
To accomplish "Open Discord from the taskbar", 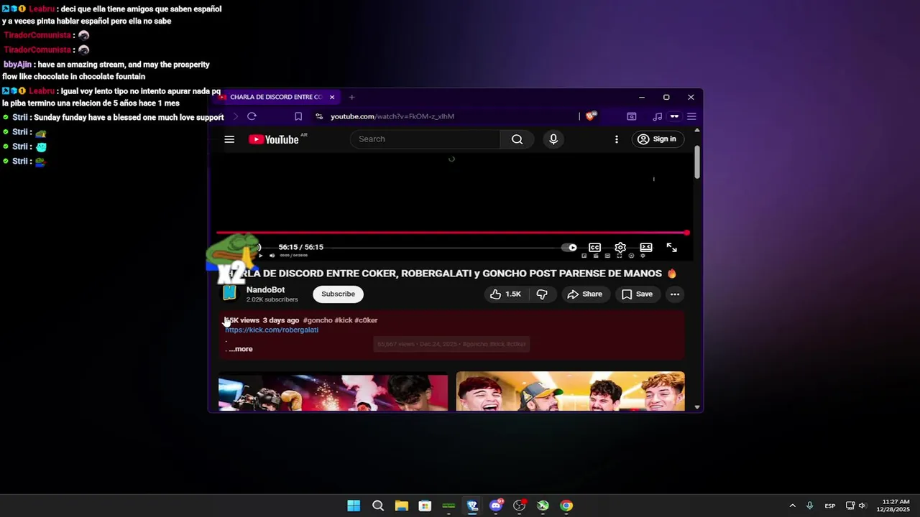I will point(495,506).
